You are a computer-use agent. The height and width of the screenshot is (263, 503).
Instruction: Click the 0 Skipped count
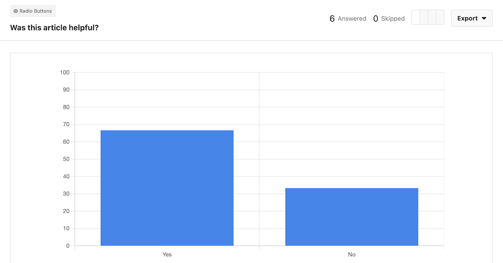click(x=389, y=18)
